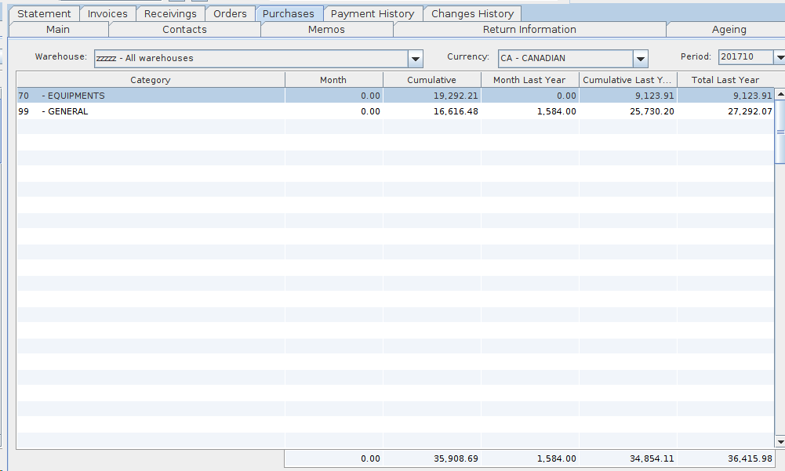The height and width of the screenshot is (471, 785).
Task: Select the Payment History tab
Action: coord(373,13)
